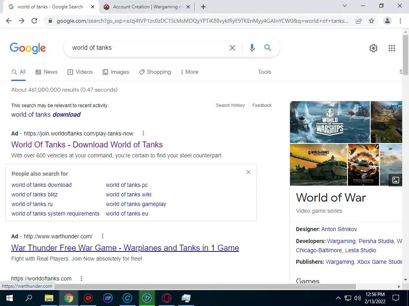Open Lesta Studio developer link
The width and height of the screenshot is (409, 306).
[361, 250]
